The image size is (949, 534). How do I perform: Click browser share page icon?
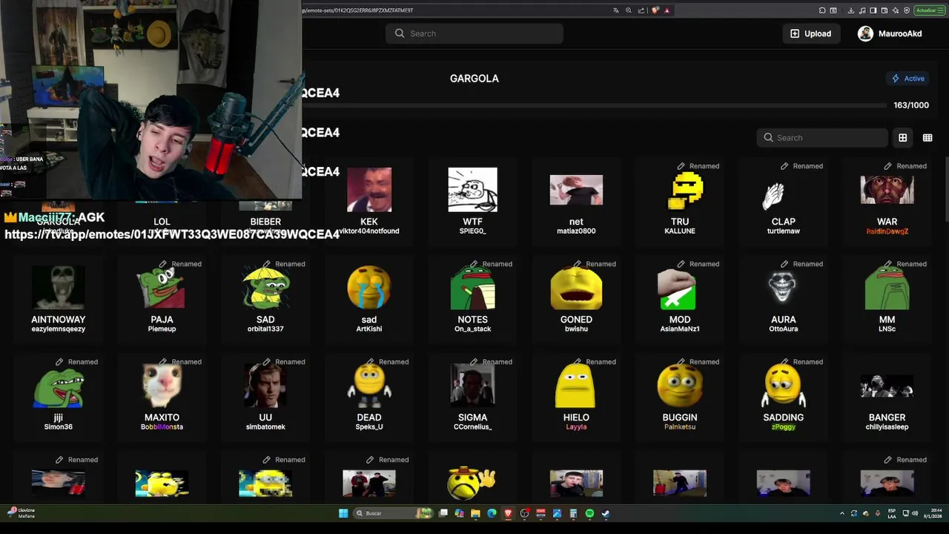click(x=641, y=10)
